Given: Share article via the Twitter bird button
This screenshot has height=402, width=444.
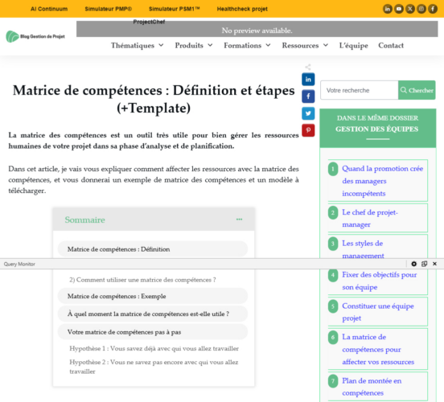Looking at the screenshot, I should 308,113.
